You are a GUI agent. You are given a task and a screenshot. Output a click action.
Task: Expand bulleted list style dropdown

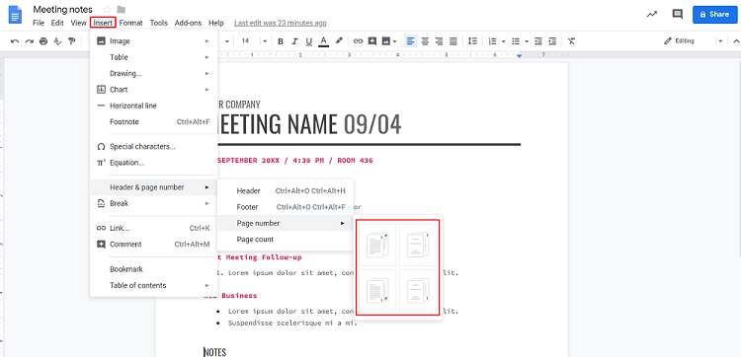click(x=527, y=41)
